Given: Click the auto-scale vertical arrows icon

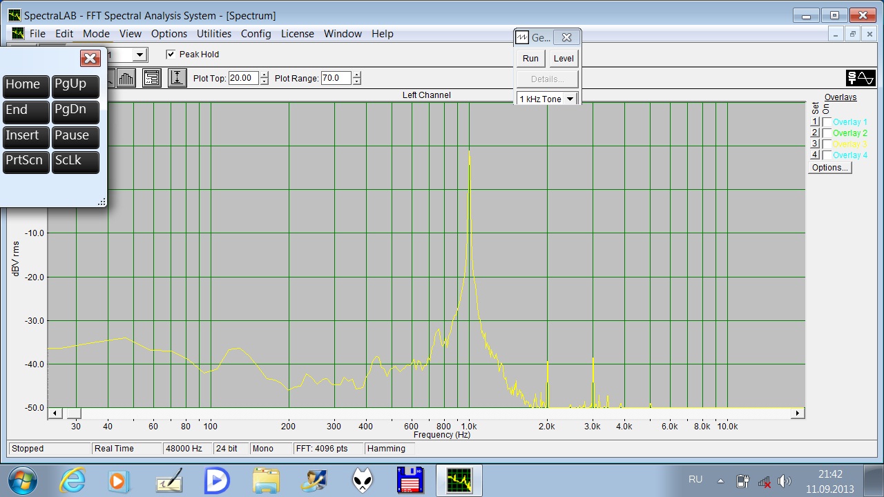Looking at the screenshot, I should [177, 78].
